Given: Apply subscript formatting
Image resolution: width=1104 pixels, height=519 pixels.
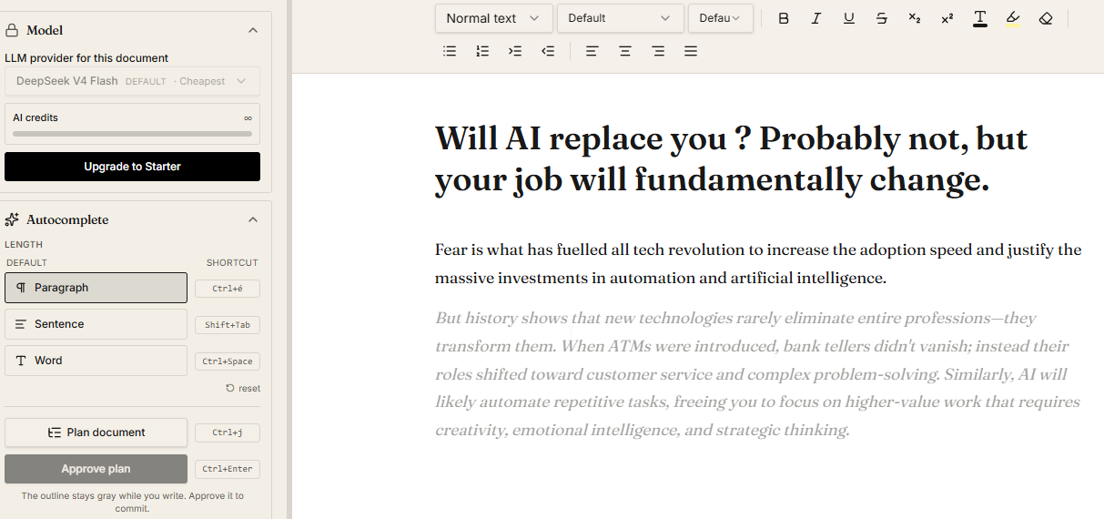Looking at the screenshot, I should (915, 18).
